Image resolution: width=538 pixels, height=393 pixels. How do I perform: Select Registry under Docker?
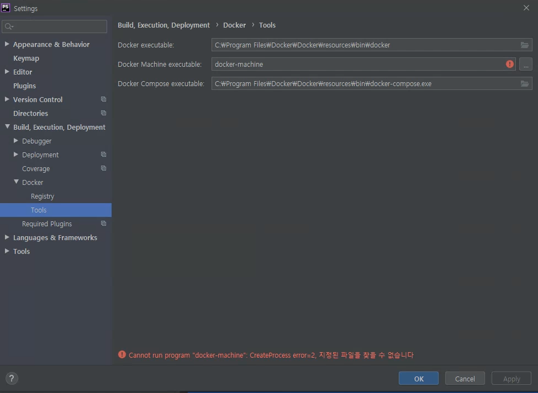coord(42,196)
